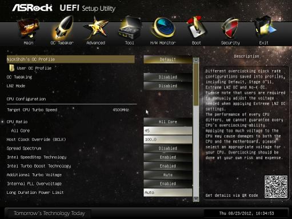Select the OC Tweaking label
Screen dimensions: 292x219
[19, 77]
